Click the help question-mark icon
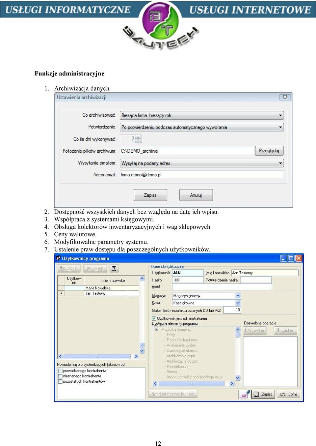 pyautogui.click(x=114, y=268)
